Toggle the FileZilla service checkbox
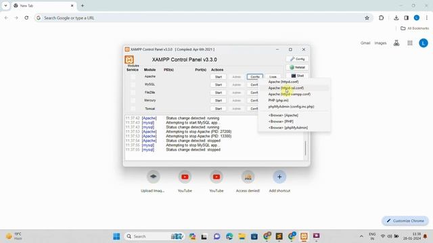 [133, 93]
